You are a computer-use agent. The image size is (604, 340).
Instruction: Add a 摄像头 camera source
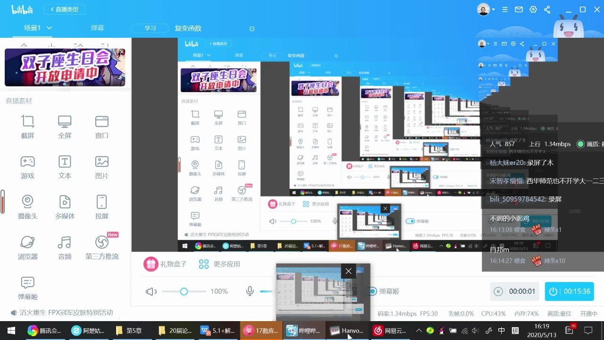[28, 207]
